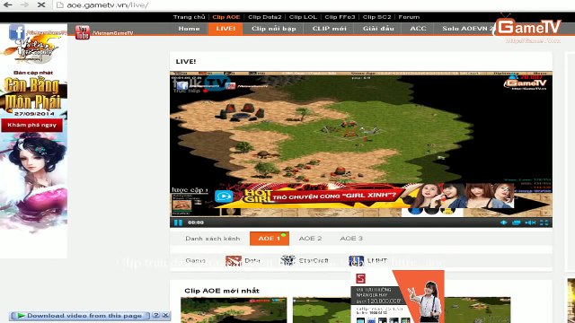This screenshot has height=323, width=575.
Task: Click the StarCraft game icon
Action: pyautogui.click(x=287, y=260)
